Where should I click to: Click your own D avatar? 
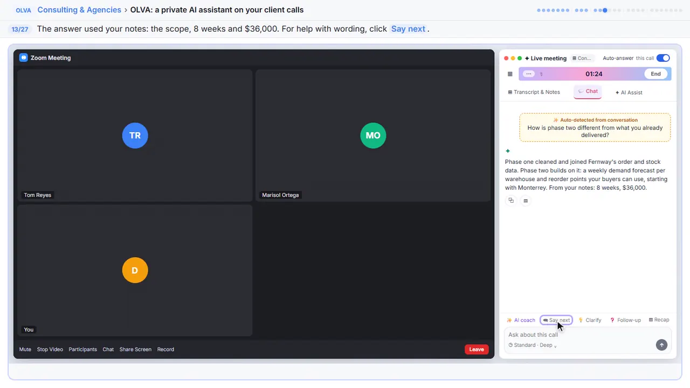[x=135, y=270]
